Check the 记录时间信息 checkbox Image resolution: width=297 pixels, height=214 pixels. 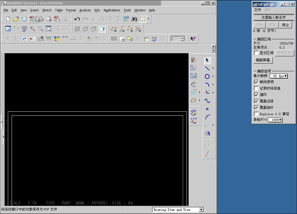(x=256, y=88)
